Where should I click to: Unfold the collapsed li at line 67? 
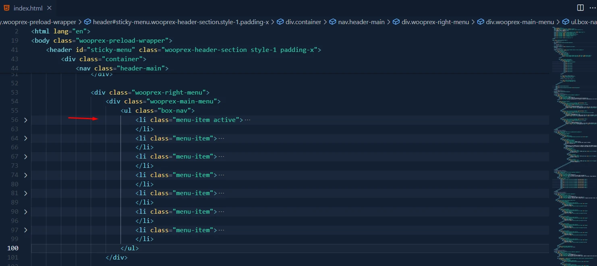(x=25, y=157)
